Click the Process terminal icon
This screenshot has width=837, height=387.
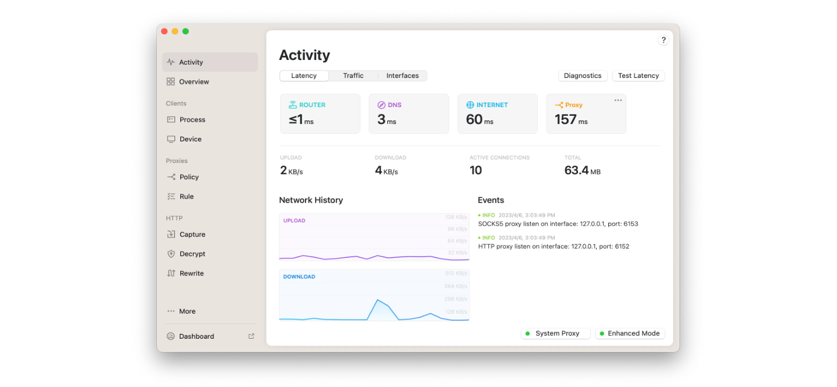coord(171,120)
